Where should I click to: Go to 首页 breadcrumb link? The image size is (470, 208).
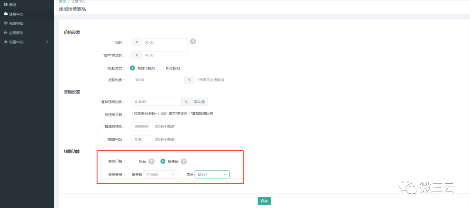click(62, 1)
